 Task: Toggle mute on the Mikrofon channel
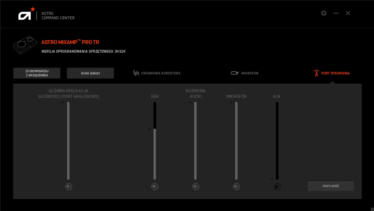pyautogui.click(x=236, y=187)
